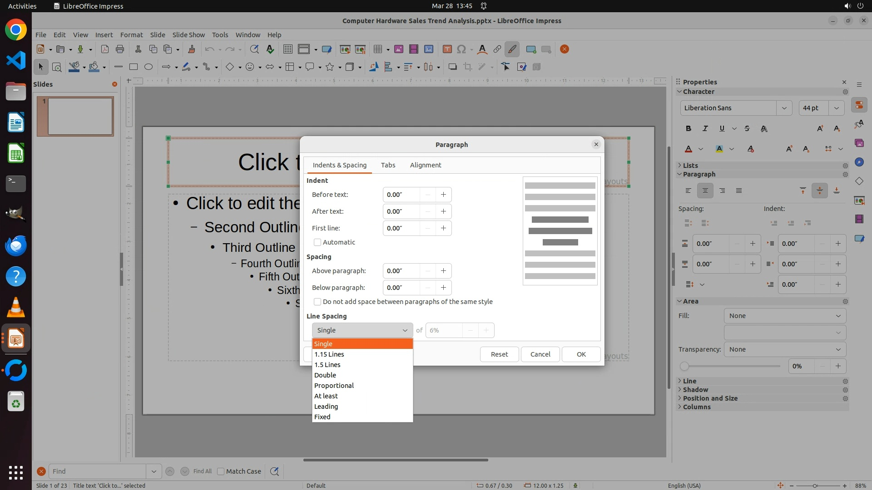The image size is (872, 490).
Task: Click the Insert Table toolbar icon
Action: click(377, 49)
